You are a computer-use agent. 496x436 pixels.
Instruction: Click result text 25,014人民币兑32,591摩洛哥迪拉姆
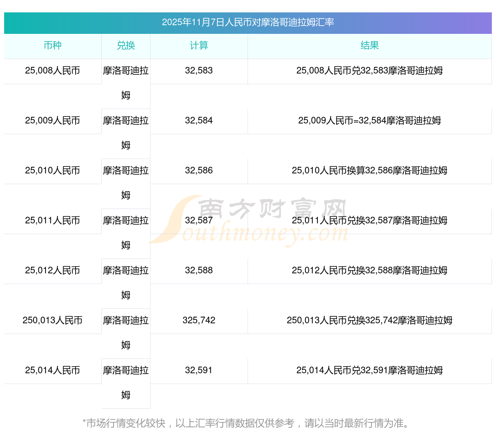click(x=370, y=370)
